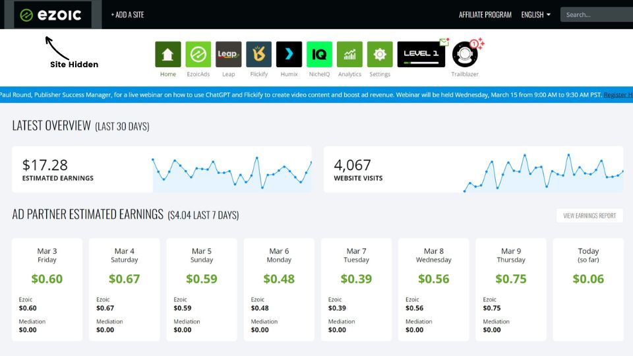Click the Level 1 badge
Screen dimensions: 633x356
pyautogui.click(x=421, y=54)
